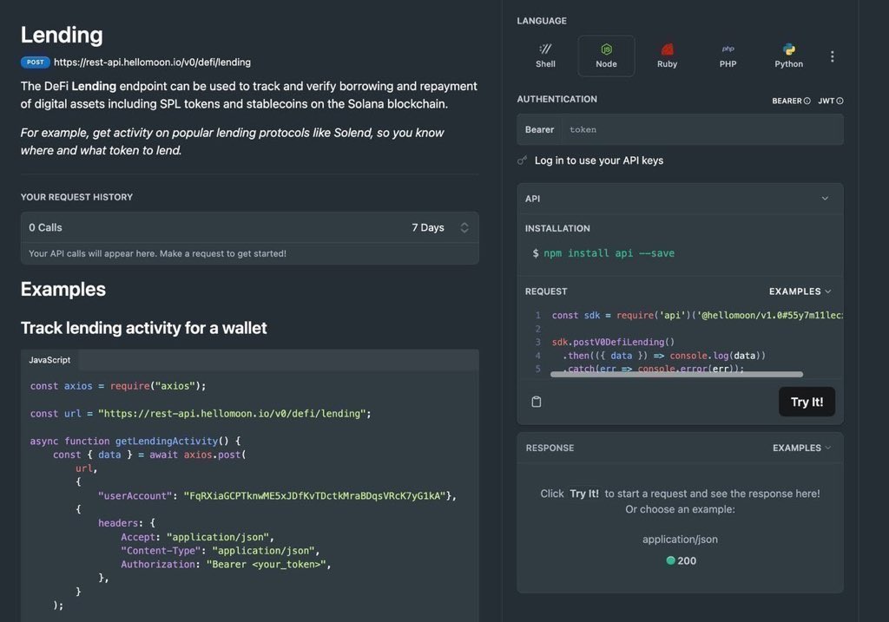Click the application/json response label
The height and width of the screenshot is (622, 889).
[x=680, y=540]
